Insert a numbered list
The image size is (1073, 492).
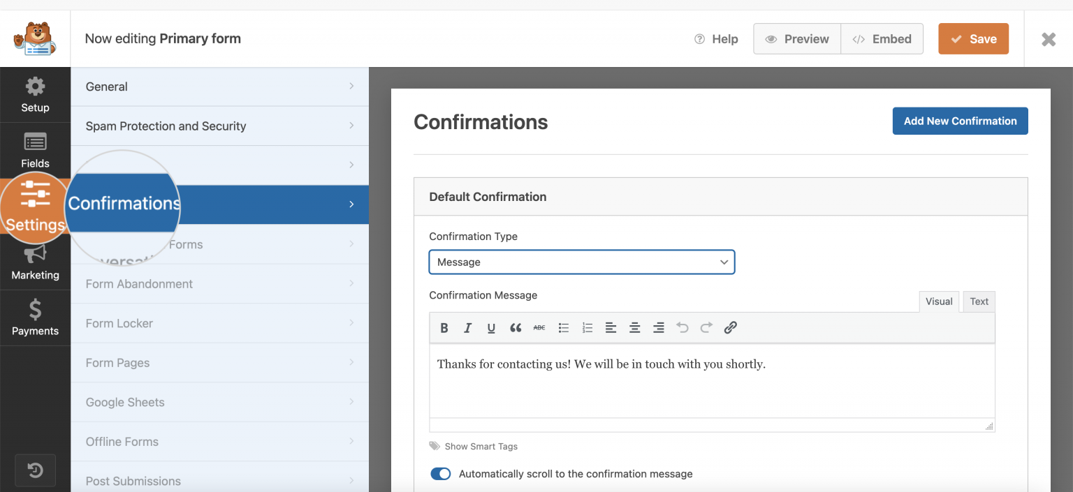[587, 328]
